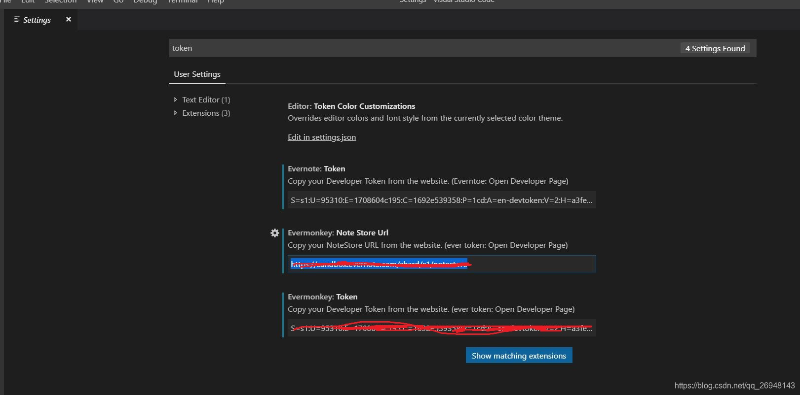800x395 pixels.
Task: Click Editor: Token Color Customizations title
Action: [351, 106]
